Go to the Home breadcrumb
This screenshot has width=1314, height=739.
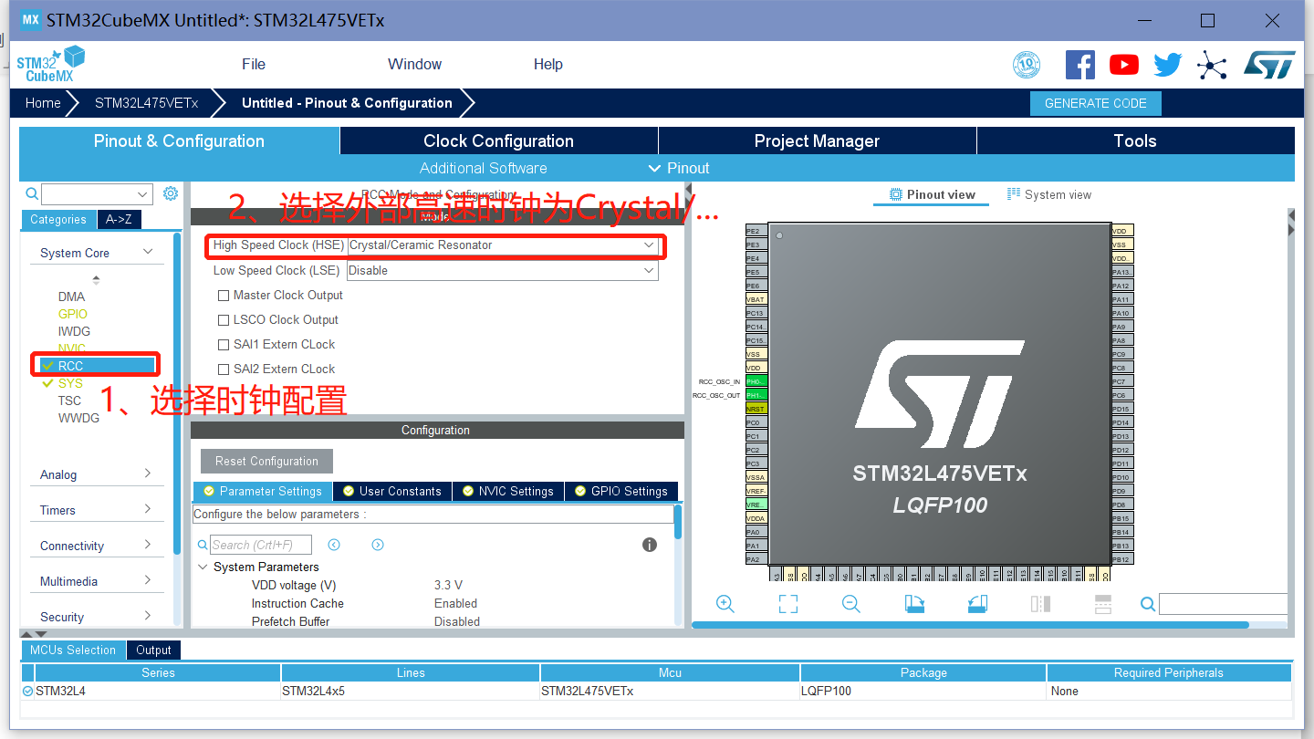coord(43,103)
